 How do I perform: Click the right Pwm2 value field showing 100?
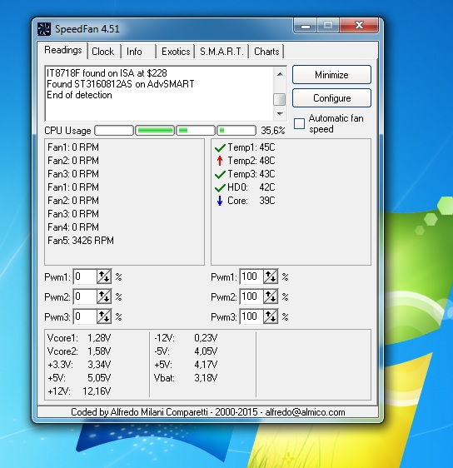(251, 296)
